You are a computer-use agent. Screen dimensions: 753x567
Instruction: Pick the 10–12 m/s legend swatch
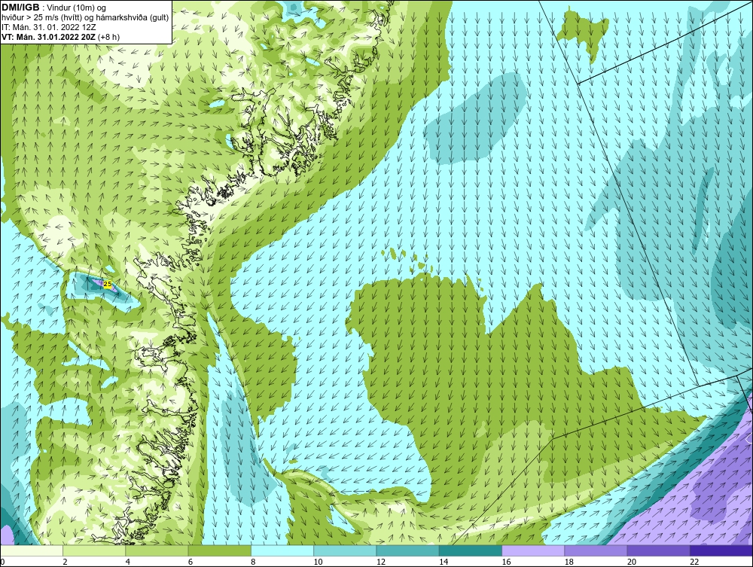point(345,550)
